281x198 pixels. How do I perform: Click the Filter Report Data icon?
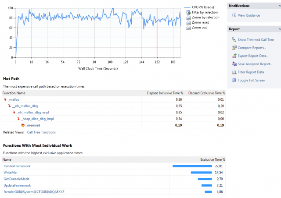click(234, 72)
